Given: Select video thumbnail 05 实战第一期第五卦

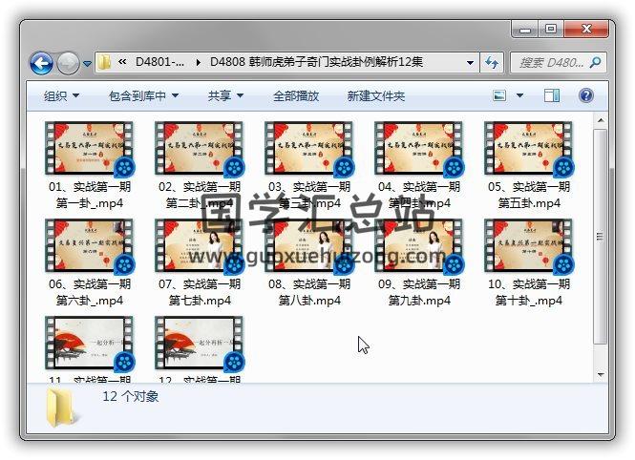Looking at the screenshot, I should pyautogui.click(x=528, y=149).
